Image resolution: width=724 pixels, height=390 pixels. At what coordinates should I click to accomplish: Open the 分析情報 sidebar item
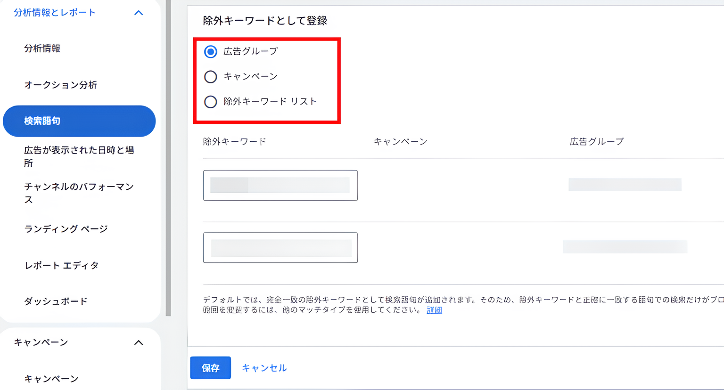coord(42,47)
